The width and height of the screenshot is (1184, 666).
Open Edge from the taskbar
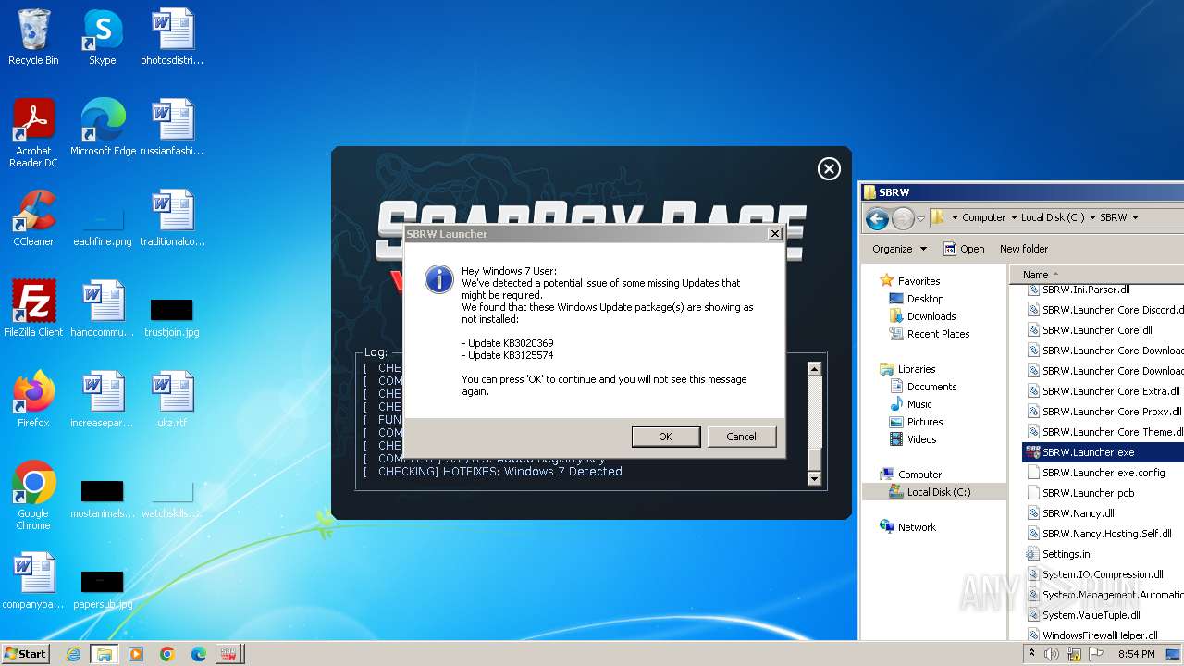click(x=199, y=654)
